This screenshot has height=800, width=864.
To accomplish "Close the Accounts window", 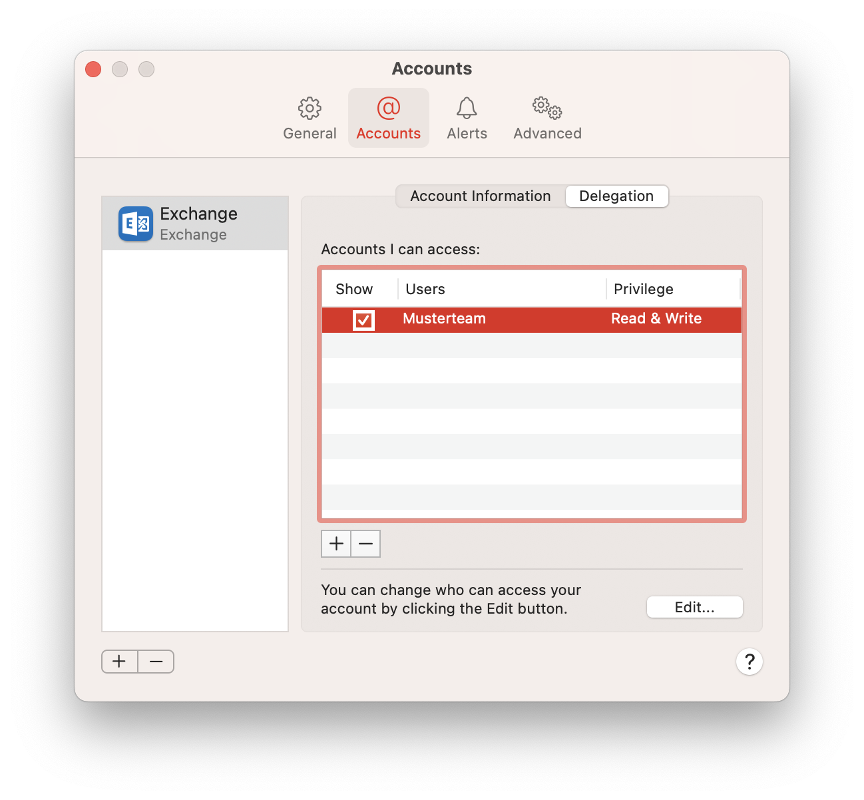I will tap(94, 69).
